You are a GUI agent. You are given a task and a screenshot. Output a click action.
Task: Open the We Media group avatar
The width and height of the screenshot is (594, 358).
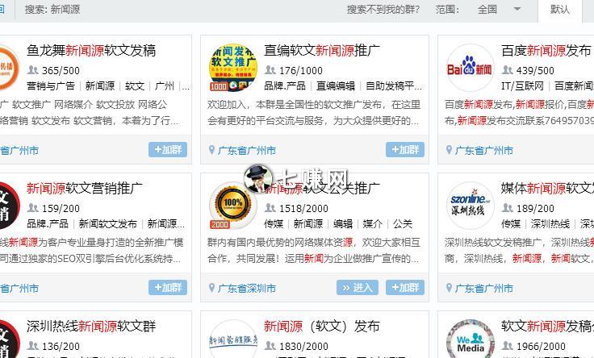(x=471, y=339)
